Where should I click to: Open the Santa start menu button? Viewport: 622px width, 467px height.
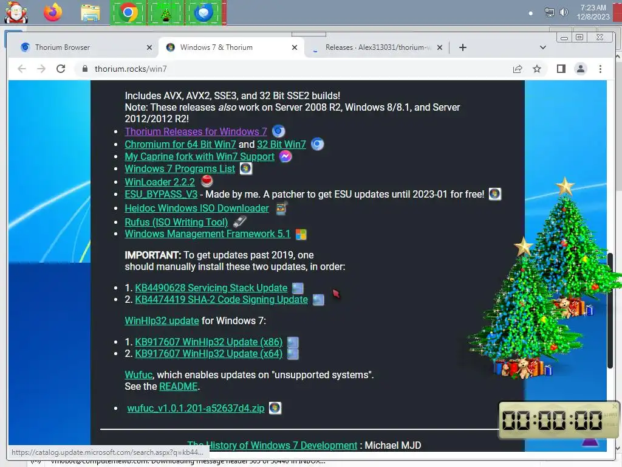tap(16, 12)
